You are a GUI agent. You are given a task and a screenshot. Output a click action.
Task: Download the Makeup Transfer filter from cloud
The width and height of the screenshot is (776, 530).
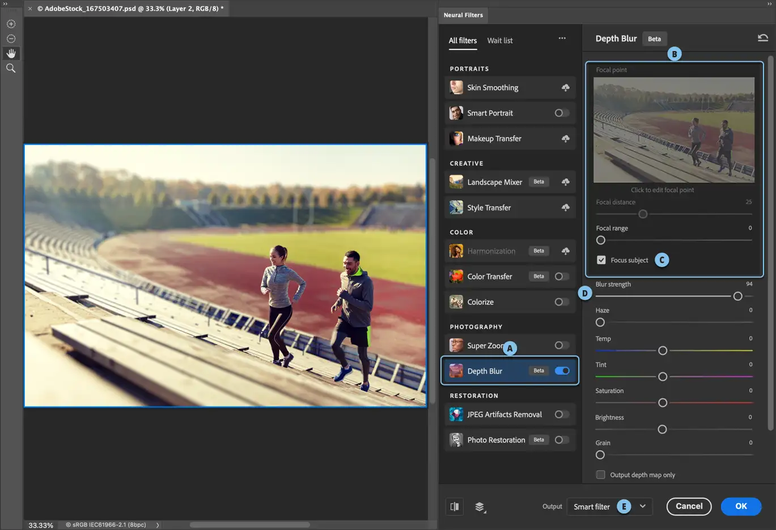(565, 138)
